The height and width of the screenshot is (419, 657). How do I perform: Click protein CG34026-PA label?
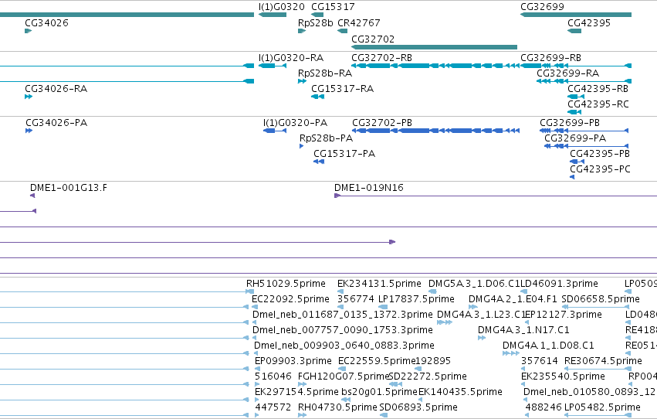point(56,123)
